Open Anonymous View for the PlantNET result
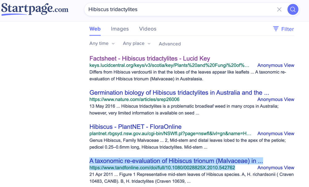This screenshot has height=187, width=309. point(276,134)
